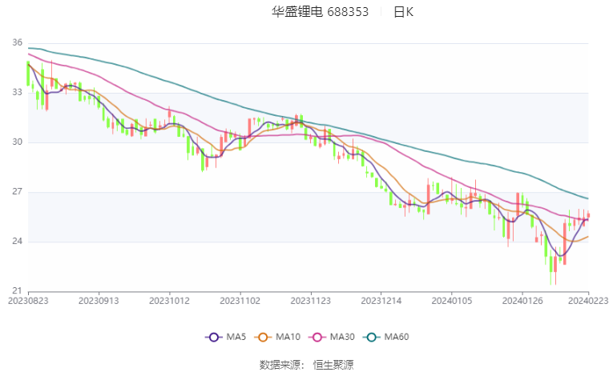Click the chart title 华盛锂电 688353

pyautogui.click(x=321, y=12)
